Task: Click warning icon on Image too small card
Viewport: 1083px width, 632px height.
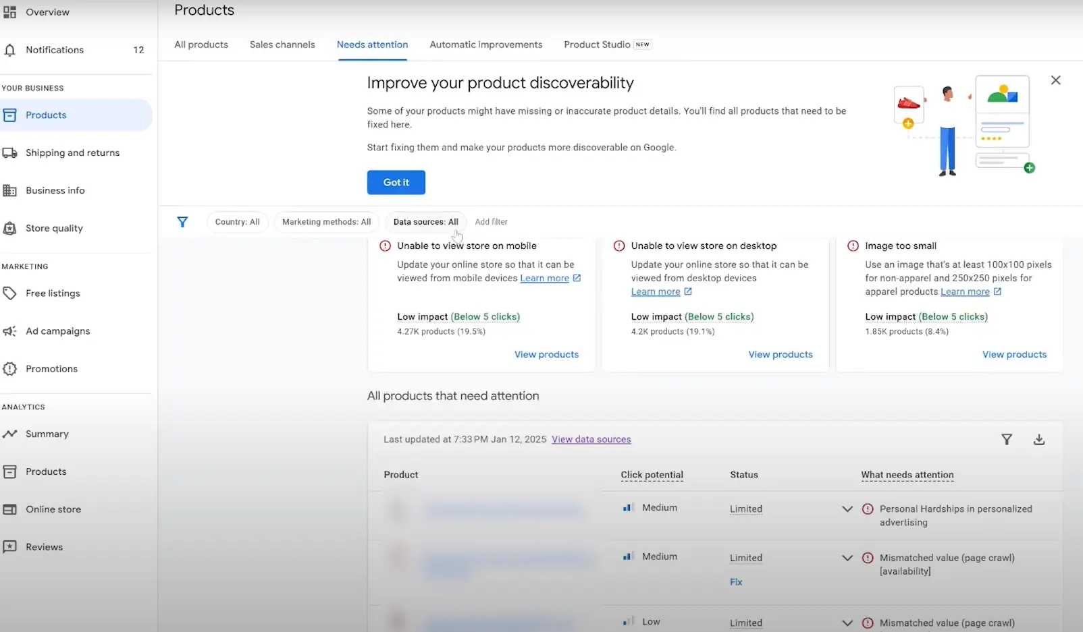Action: coord(853,246)
